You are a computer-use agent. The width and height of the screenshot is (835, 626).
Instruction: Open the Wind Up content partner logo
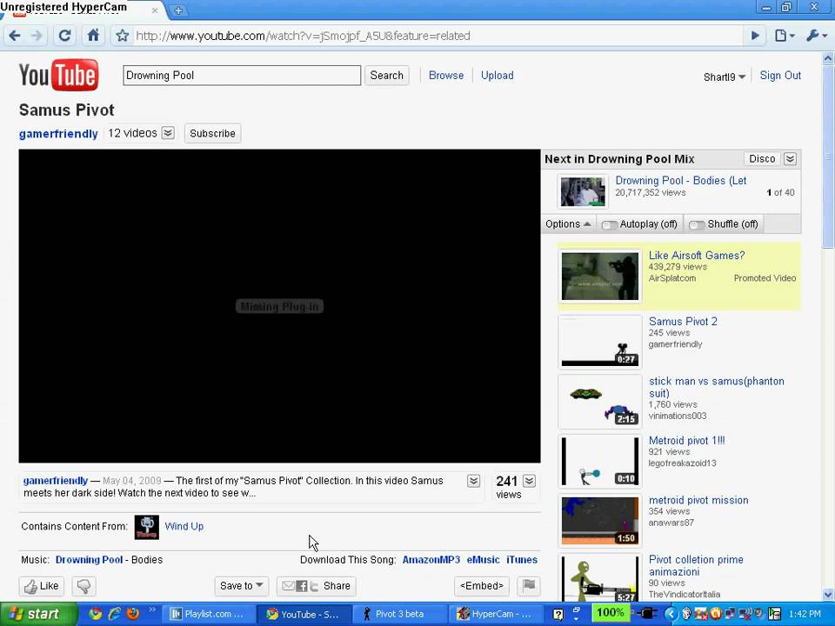[x=146, y=527]
